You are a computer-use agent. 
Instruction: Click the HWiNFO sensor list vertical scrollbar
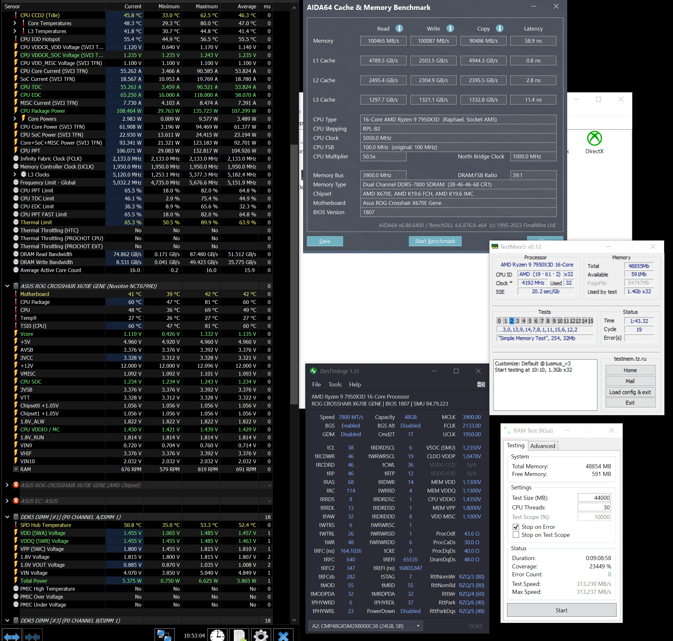pyautogui.click(x=294, y=273)
